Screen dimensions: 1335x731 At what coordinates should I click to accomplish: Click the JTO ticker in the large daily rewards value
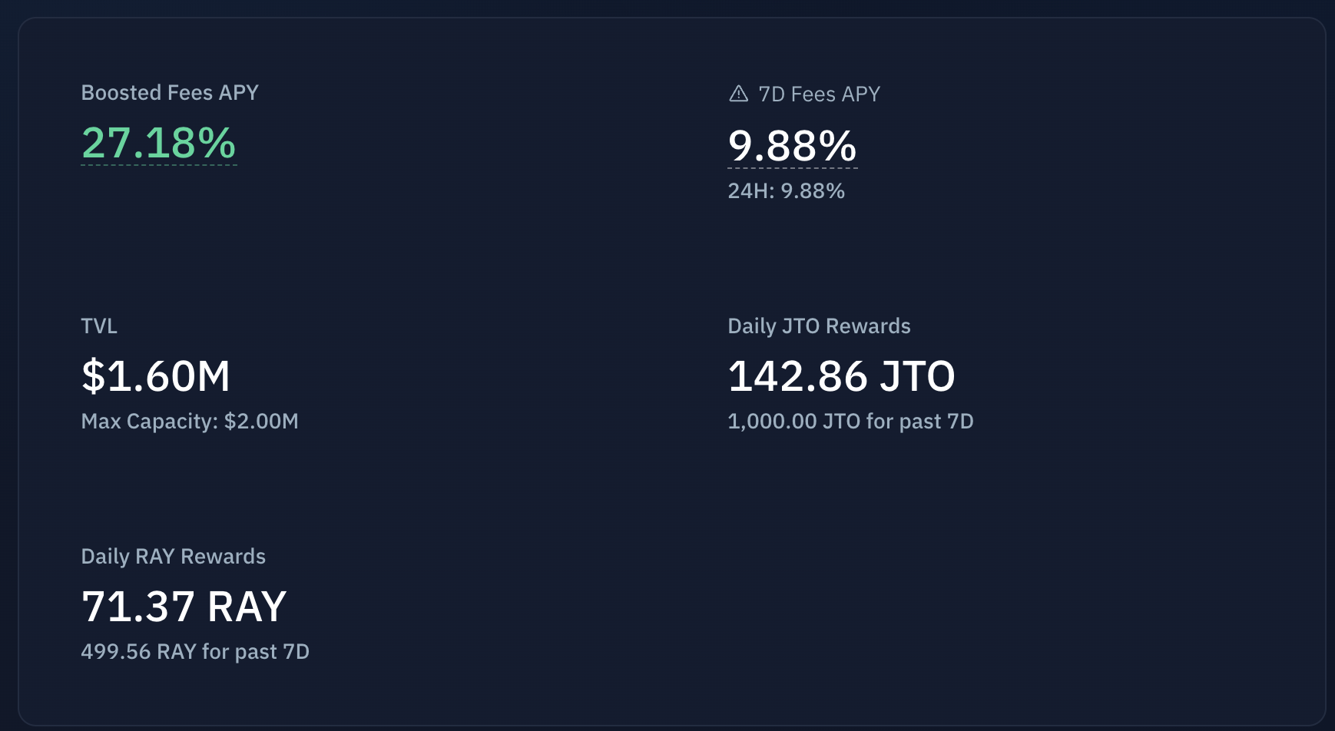point(917,376)
